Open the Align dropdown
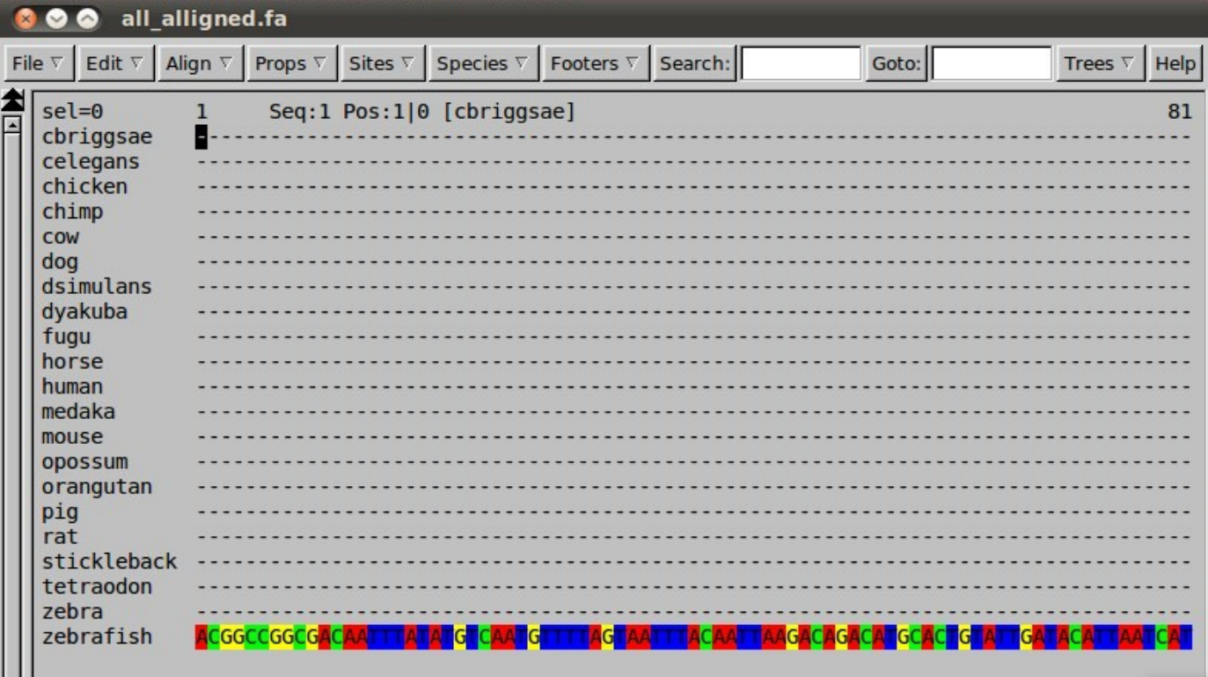Image resolution: width=1208 pixels, height=677 pixels. (199, 63)
